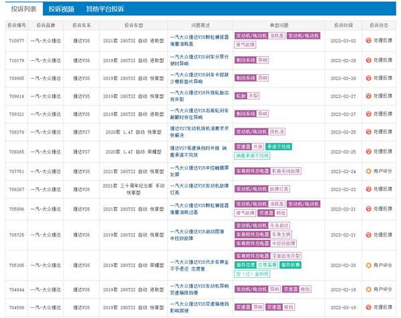
Task: Open complaint 709321 description link
Action: tap(199, 114)
